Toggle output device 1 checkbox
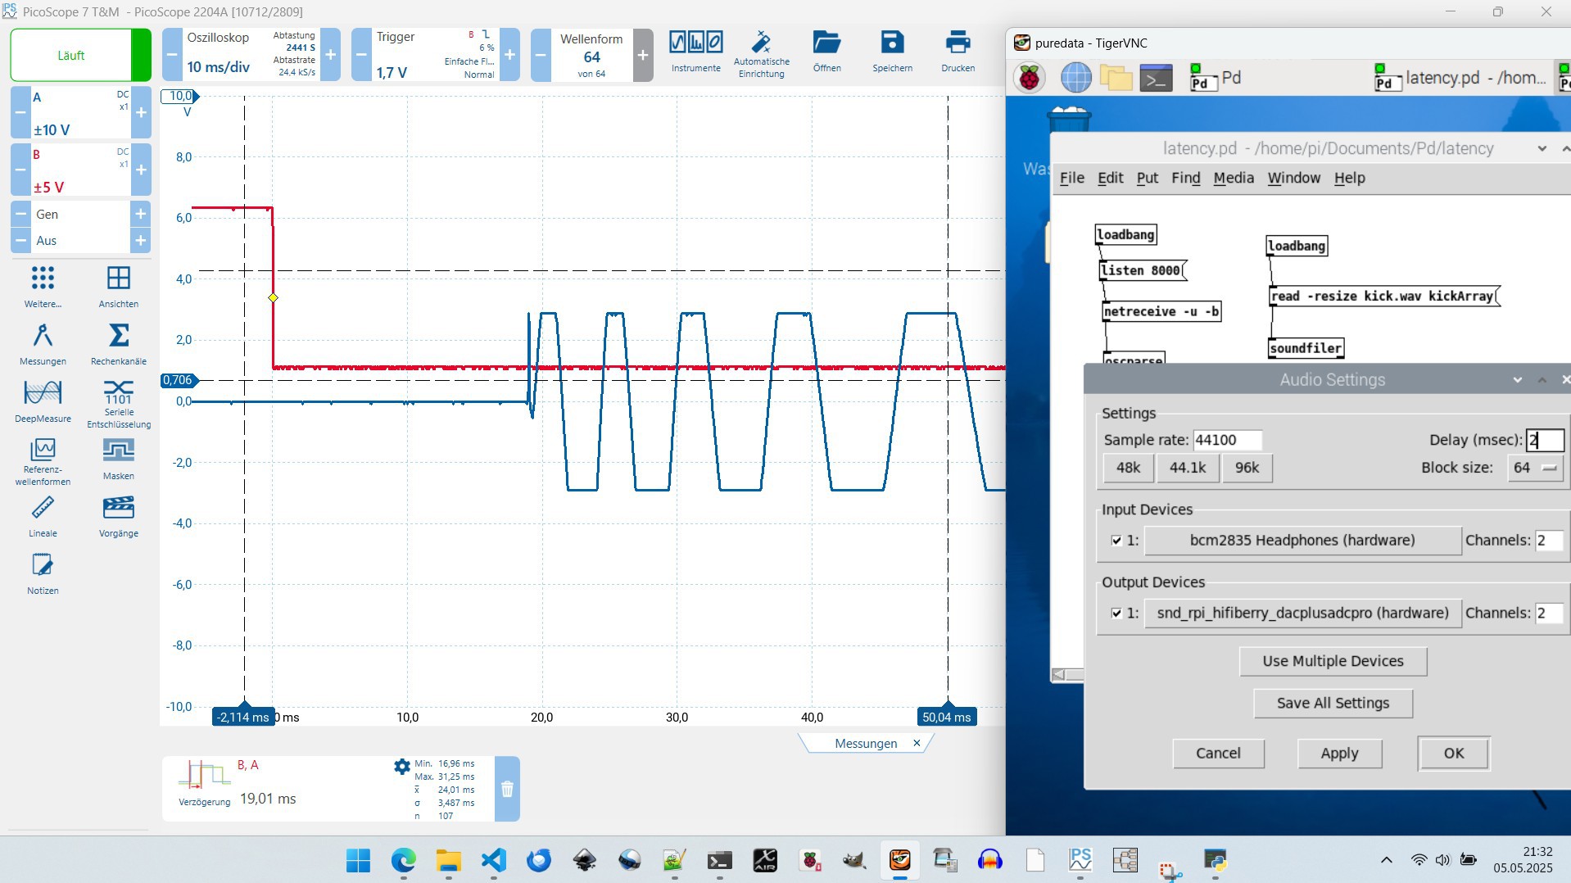Screen dimensions: 1571x883 (x=1116, y=614)
